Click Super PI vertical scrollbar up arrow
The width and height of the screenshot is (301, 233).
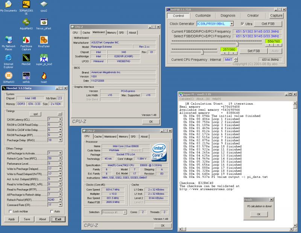[x=295, y=104]
